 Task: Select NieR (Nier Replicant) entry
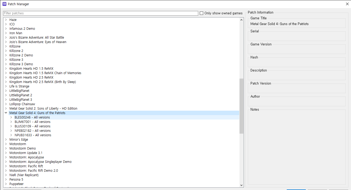tap(24, 175)
